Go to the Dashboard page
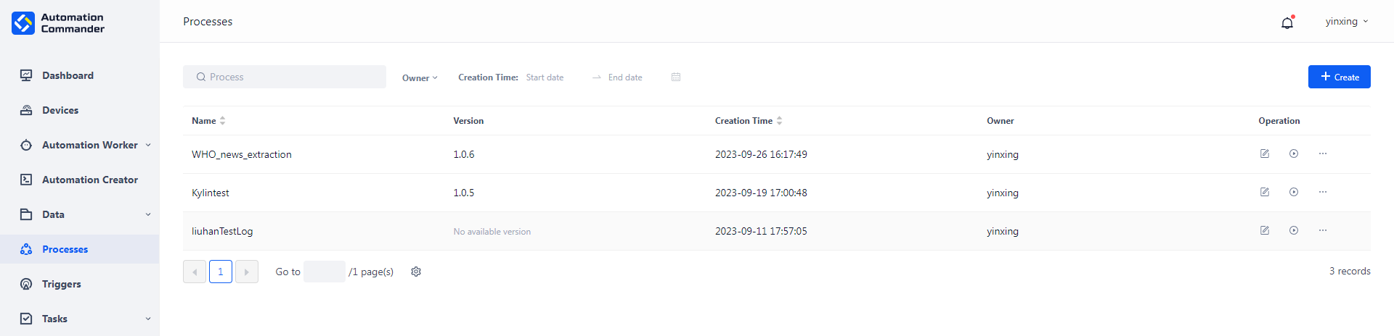 (68, 75)
